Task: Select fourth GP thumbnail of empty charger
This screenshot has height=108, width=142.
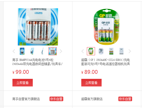Action: [x=121, y=51]
